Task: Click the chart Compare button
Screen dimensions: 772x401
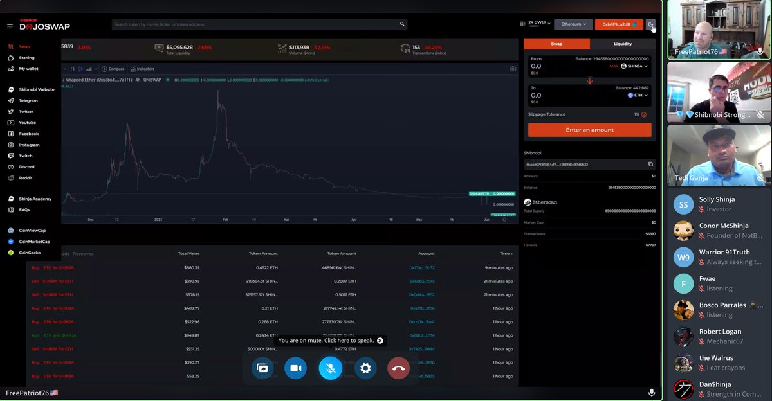Action: pyautogui.click(x=113, y=69)
